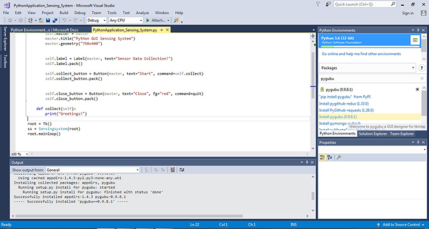Image resolution: width=429 pixels, height=229 pixels.
Task: Click Install PyGithub-requests (1.26.0) link
Action: (346, 110)
